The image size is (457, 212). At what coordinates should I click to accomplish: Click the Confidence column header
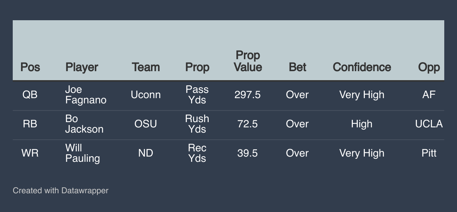tap(362, 67)
